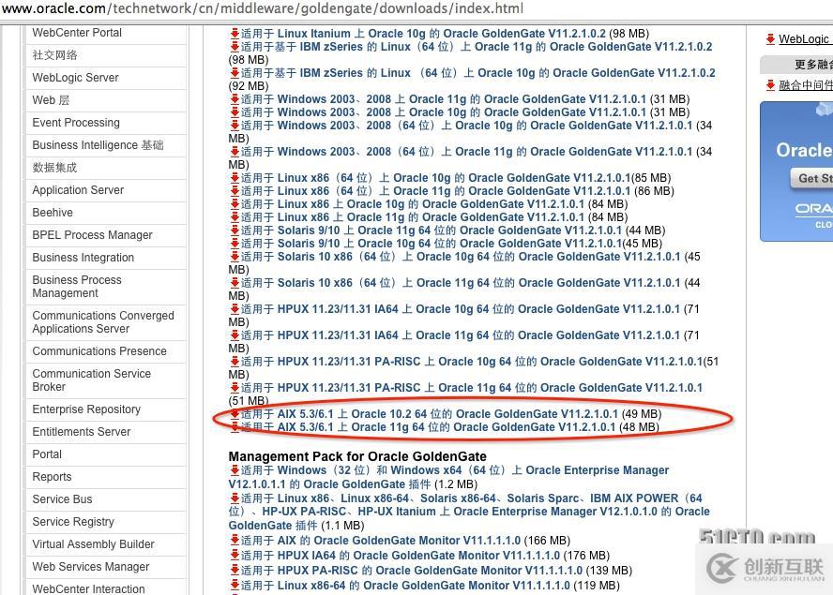The width and height of the screenshot is (833, 595).
Task: Click download arrow for IBM zSeries Oracle 11g
Action: (235, 46)
